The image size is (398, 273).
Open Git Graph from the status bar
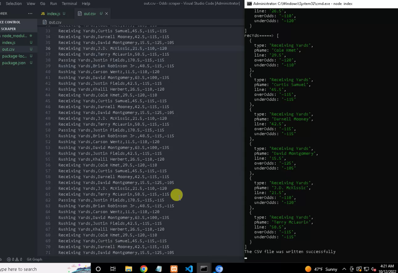(34, 259)
